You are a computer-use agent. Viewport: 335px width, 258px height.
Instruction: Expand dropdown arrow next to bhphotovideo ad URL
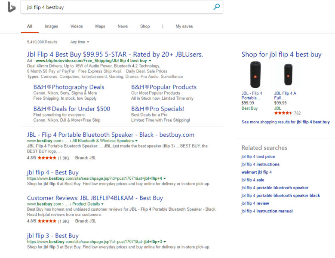(x=150, y=61)
